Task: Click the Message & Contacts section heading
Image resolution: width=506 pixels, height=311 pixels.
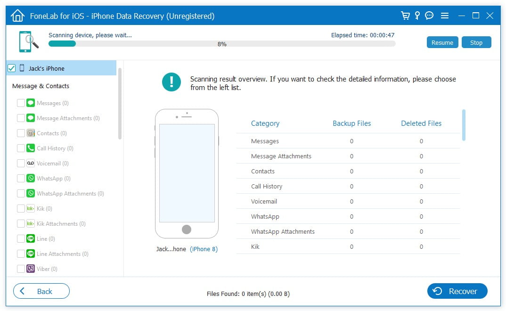Action: click(x=41, y=86)
